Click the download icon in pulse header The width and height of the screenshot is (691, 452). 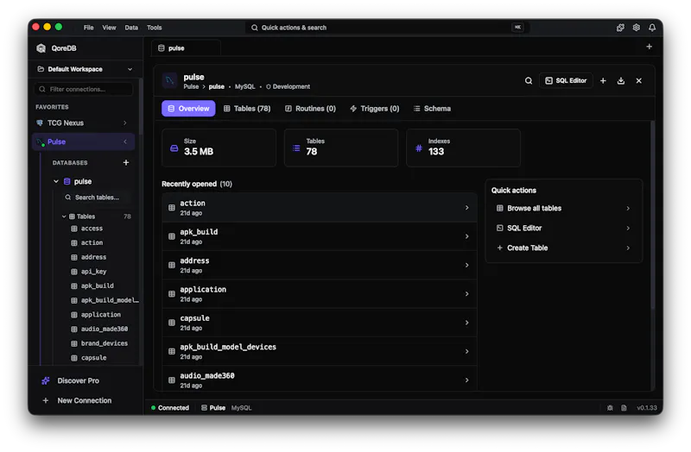[620, 81]
